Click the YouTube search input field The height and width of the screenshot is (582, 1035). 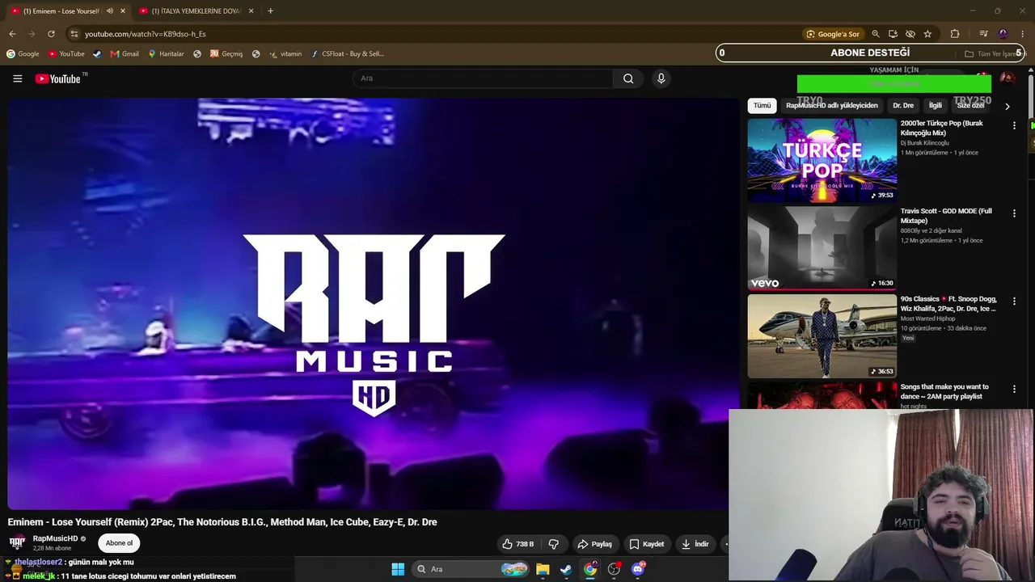pos(483,78)
